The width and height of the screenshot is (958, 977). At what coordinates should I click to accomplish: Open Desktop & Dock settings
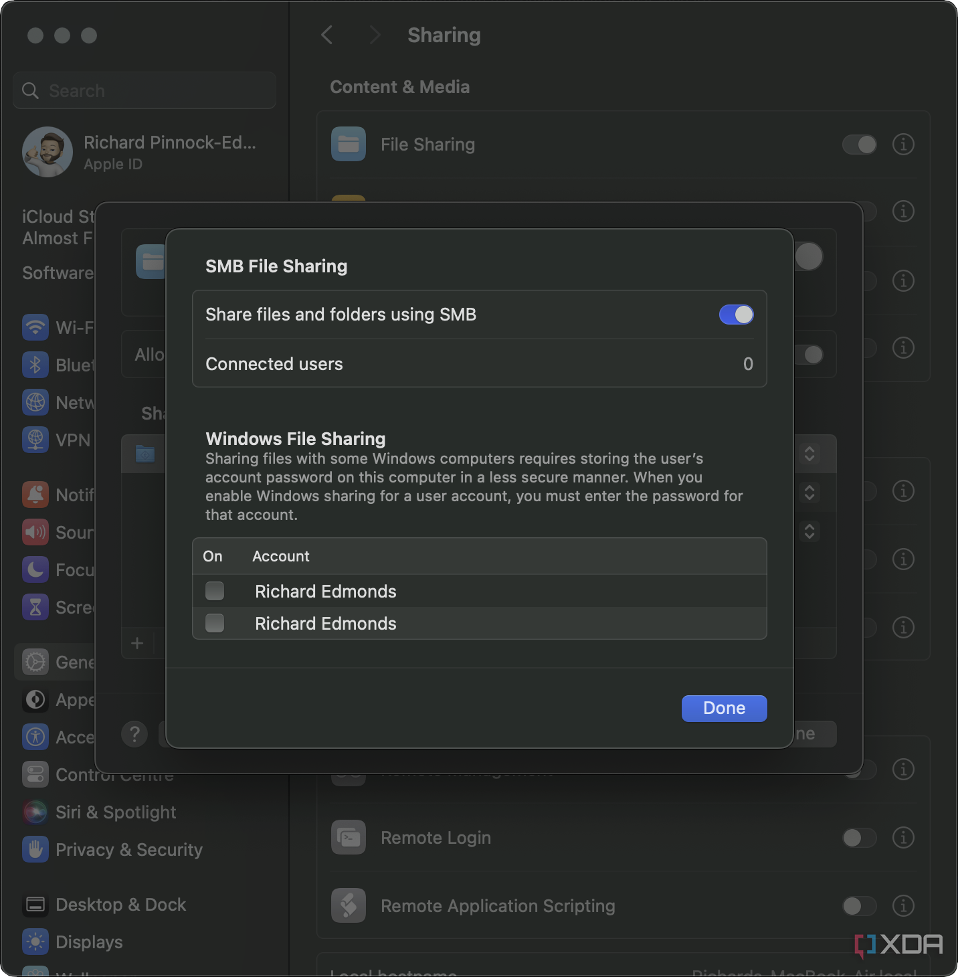pyautogui.click(x=104, y=904)
